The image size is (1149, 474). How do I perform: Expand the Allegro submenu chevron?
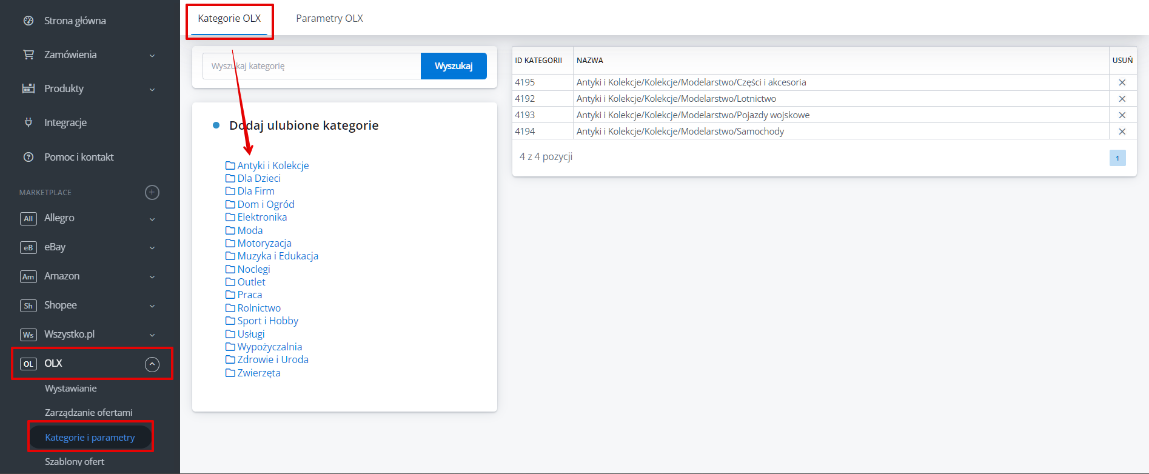[152, 219]
